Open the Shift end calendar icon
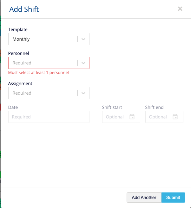The image size is (191, 208). click(175, 117)
